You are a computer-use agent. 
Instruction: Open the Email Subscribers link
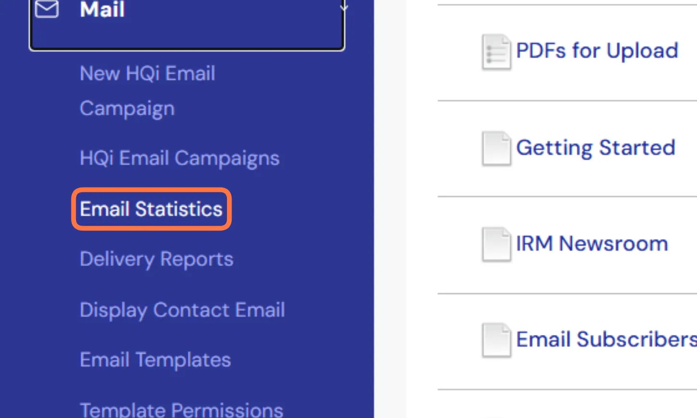coord(606,340)
